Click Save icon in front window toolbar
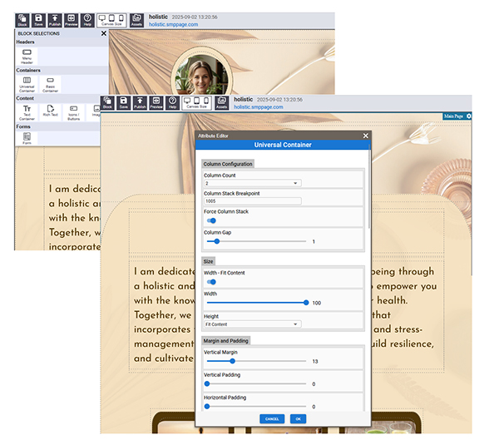The image size is (499, 445). (123, 103)
